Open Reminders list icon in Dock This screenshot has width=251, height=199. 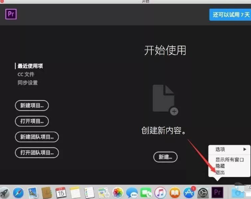(89, 193)
